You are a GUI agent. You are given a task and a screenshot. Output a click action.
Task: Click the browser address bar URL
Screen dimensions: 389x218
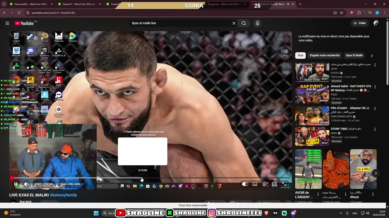coord(53,13)
